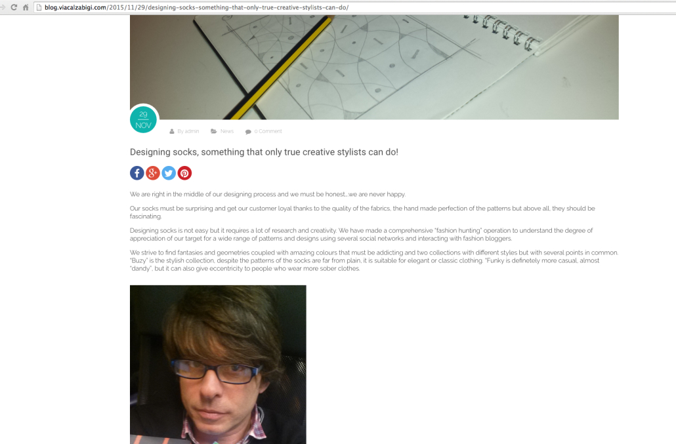Click the comment bubble icon
The image size is (676, 444).
[248, 132]
